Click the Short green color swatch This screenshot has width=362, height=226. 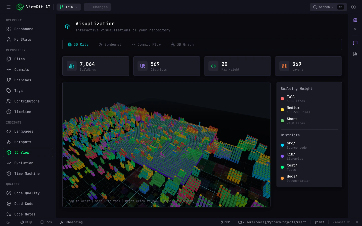[282, 121]
